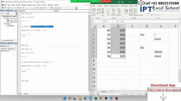The image size is (181, 101).
Task: Click Run Dialog in Controls group
Action: click(x=138, y=15)
